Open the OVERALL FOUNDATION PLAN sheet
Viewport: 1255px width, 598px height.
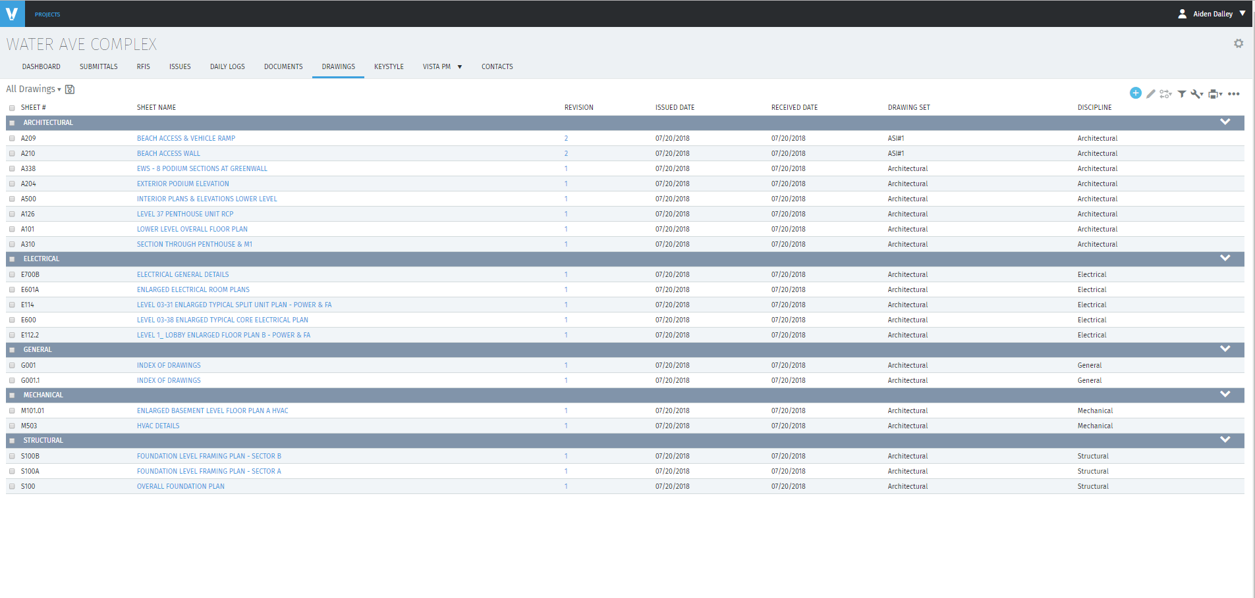pos(181,486)
